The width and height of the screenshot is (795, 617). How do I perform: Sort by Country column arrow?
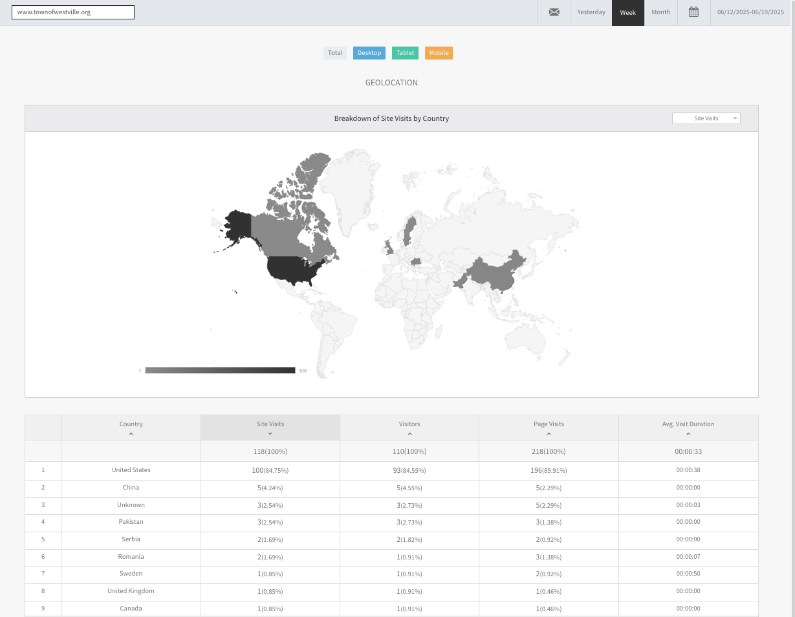point(131,434)
